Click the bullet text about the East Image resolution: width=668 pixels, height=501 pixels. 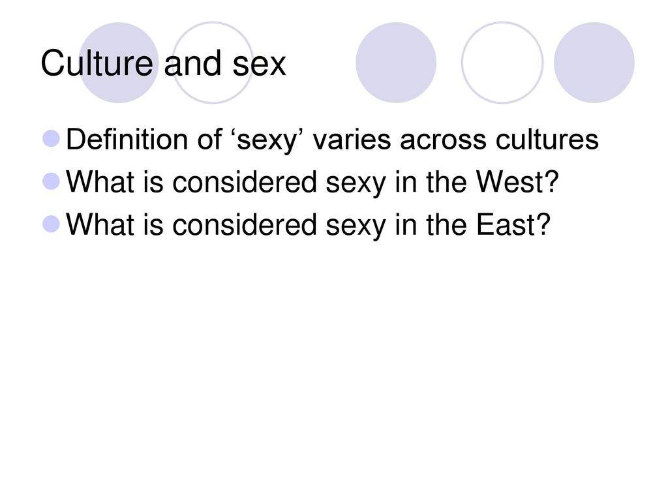[309, 224]
